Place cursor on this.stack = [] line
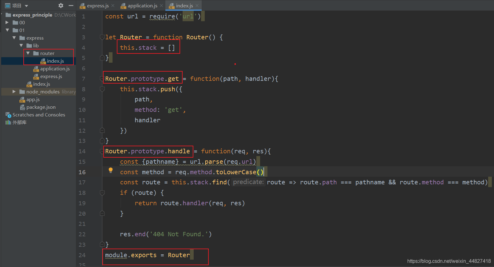Viewport: 494px width, 267px height. tap(148, 48)
